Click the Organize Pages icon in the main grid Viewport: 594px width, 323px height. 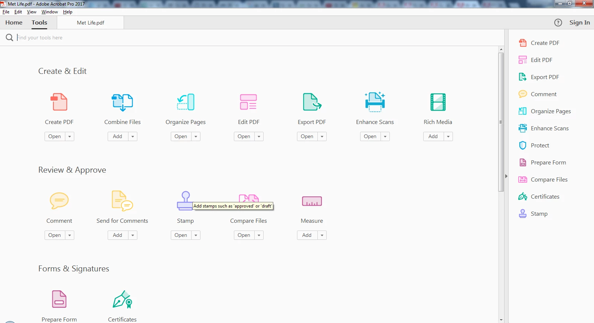(x=186, y=102)
